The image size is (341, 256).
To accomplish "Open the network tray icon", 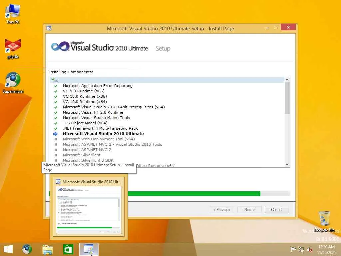I will pos(301,249).
